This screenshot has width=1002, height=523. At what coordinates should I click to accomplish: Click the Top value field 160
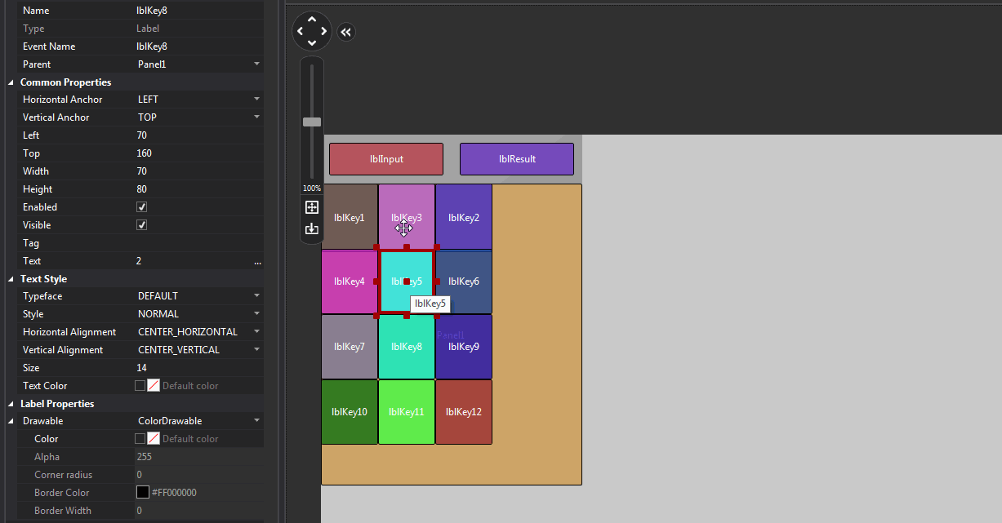click(198, 153)
